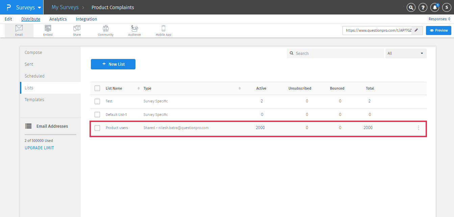Viewport: 454px width, 217px height.
Task: Open the Templates sidebar section
Action: click(x=34, y=100)
